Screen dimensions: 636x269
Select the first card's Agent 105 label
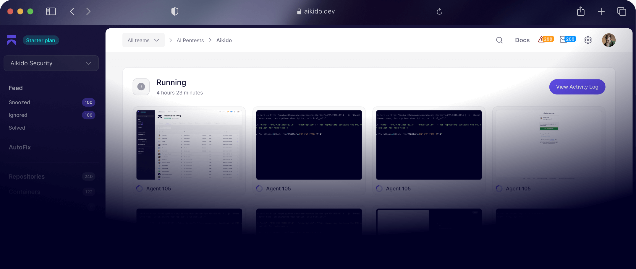[x=158, y=189]
